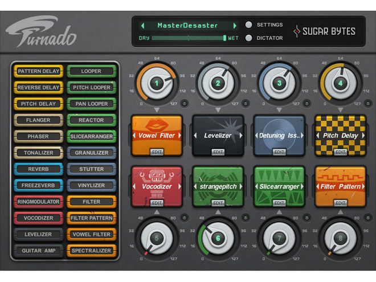The image size is (376, 282).
Task: Adjust the Dry/Wet mix slider
Action: point(189,38)
